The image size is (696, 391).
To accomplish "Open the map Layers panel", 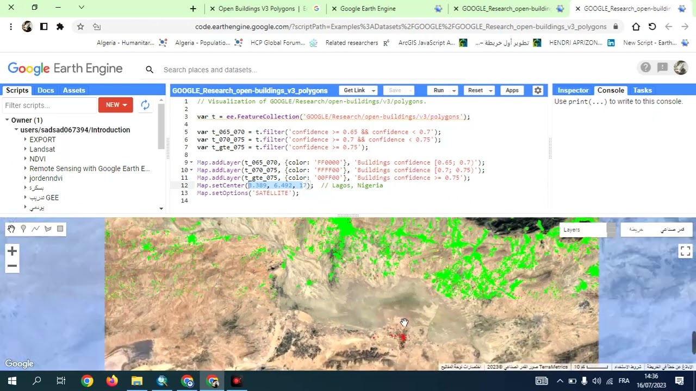I will tap(583, 230).
